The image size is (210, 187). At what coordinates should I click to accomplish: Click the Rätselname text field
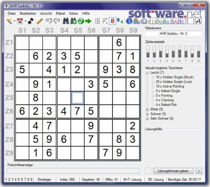[x=173, y=34]
